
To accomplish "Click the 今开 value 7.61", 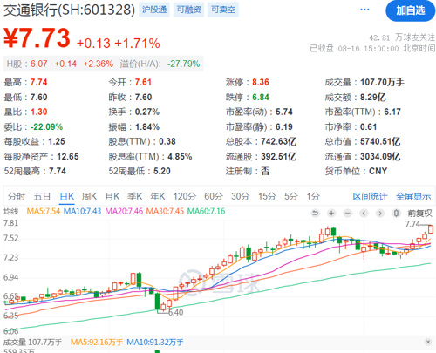I will pos(143,82).
